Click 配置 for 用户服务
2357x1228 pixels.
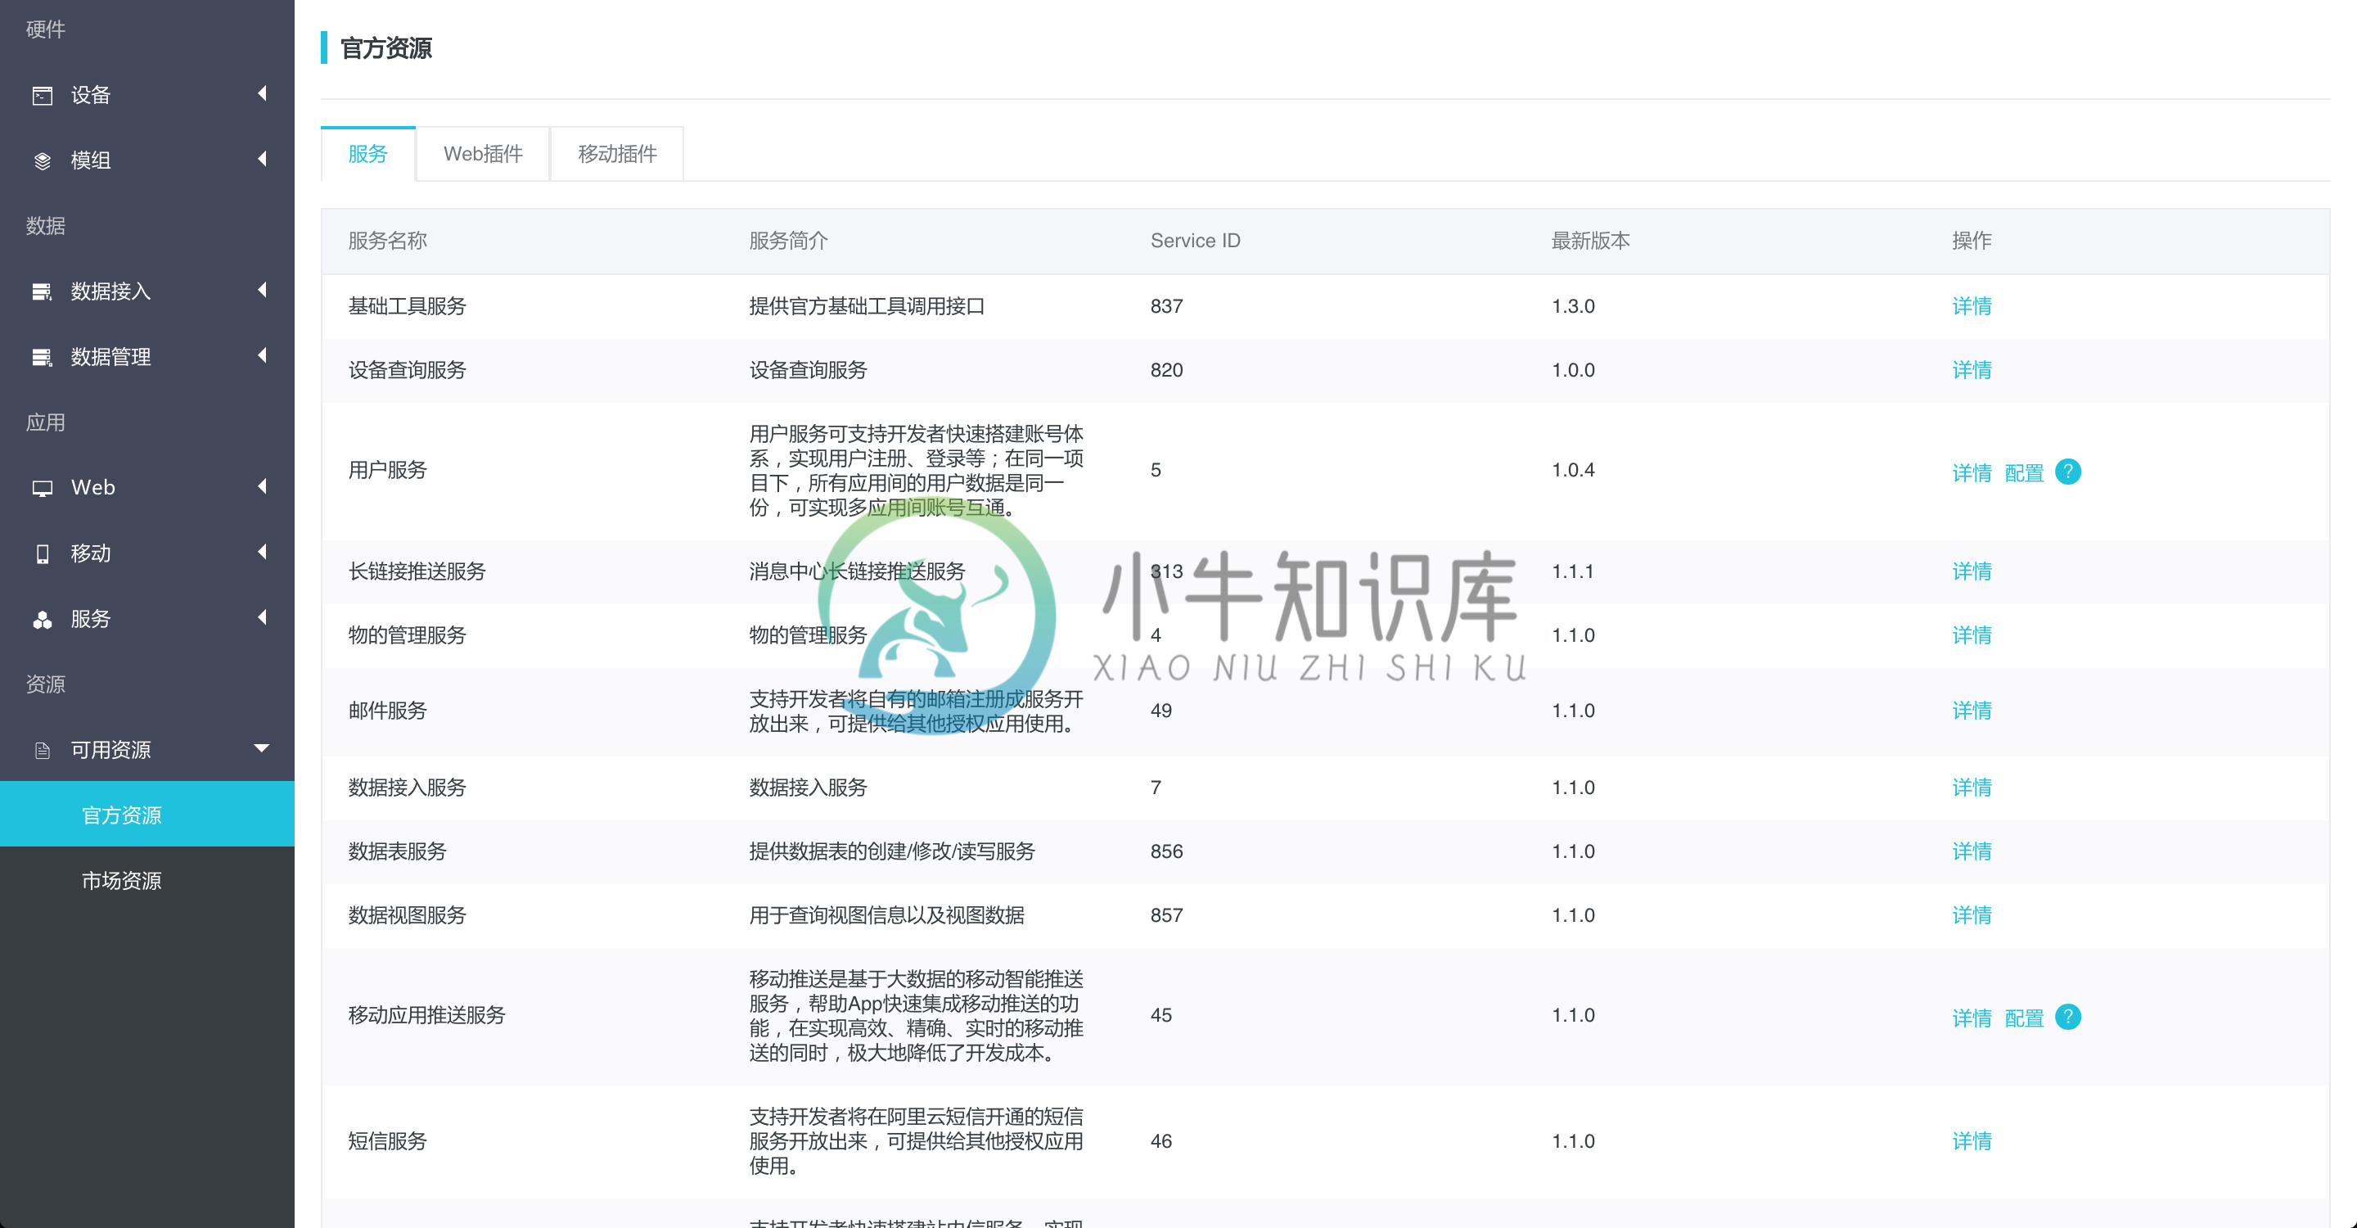tap(2024, 473)
